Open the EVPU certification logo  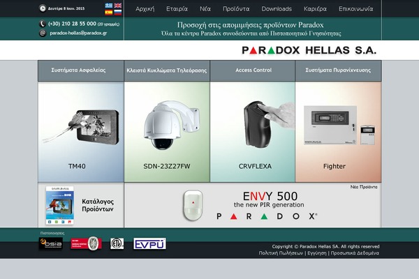149,243
